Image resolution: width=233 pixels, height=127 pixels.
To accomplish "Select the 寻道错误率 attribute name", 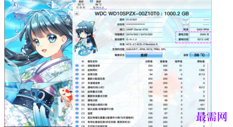I will (93, 83).
